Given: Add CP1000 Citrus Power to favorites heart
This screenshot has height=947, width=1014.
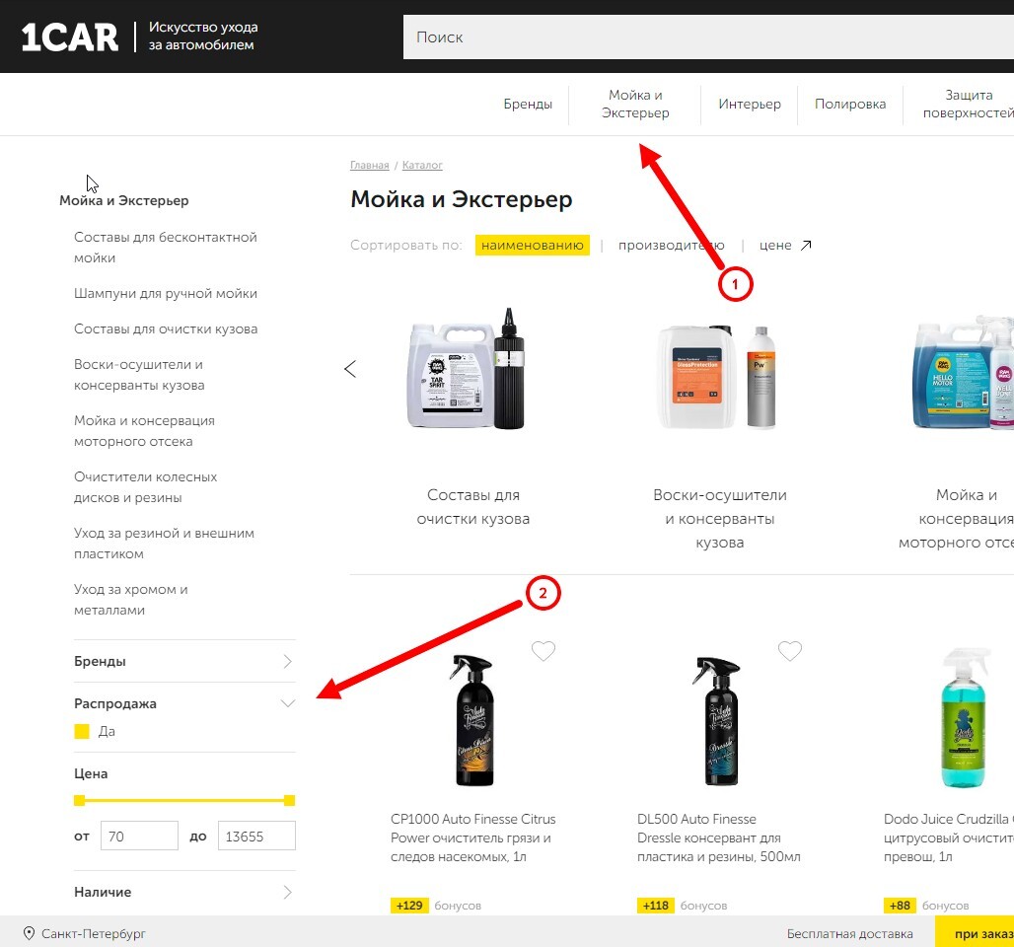Looking at the screenshot, I should pyautogui.click(x=543, y=651).
